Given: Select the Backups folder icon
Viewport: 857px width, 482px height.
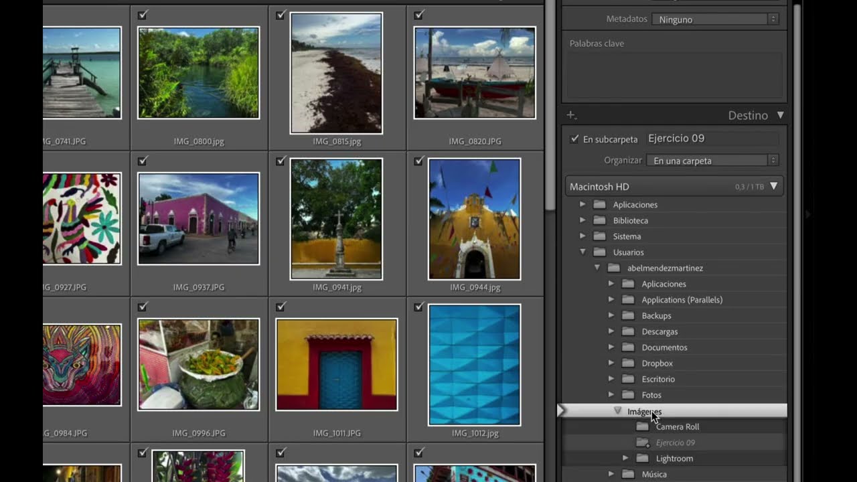Looking at the screenshot, I should click(x=628, y=315).
